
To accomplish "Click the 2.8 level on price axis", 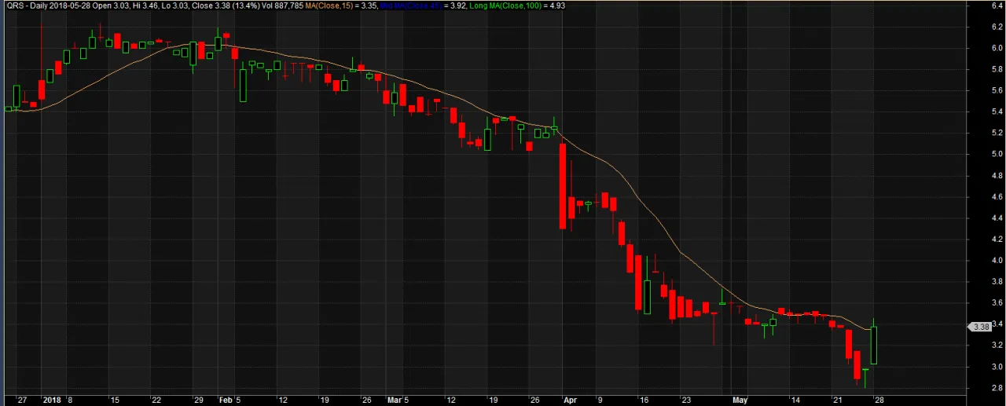I will 997,388.
